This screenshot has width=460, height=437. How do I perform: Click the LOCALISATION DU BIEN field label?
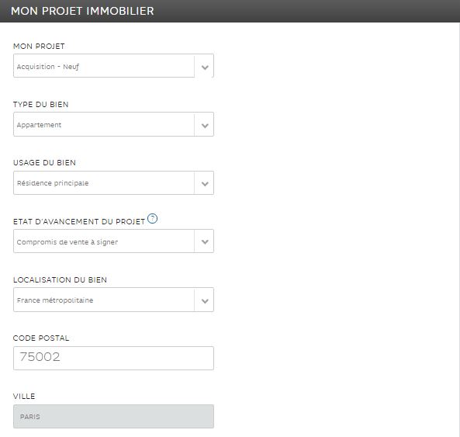(x=60, y=279)
